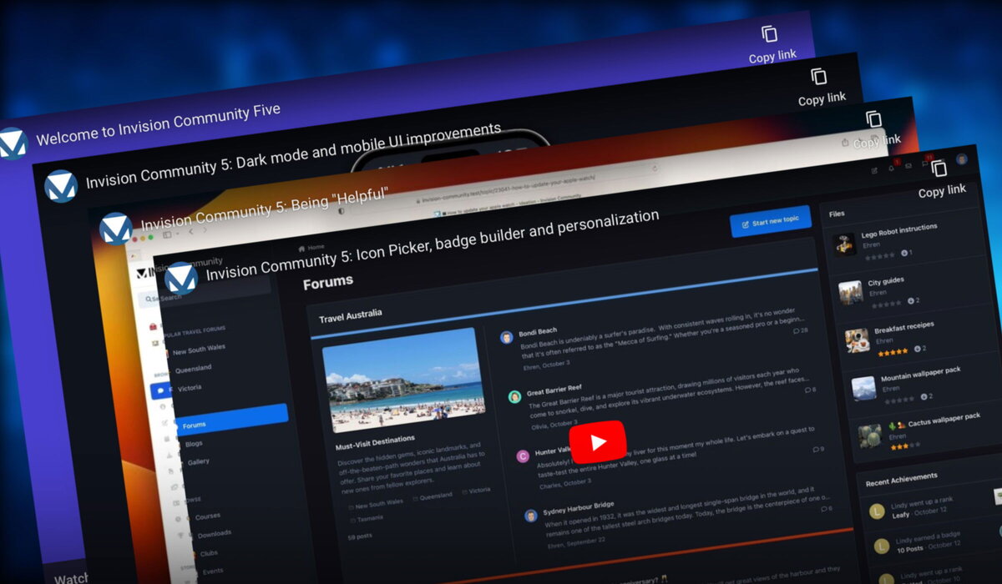Open the user profile avatar in header
Image resolution: width=1002 pixels, height=584 pixels.
(961, 159)
